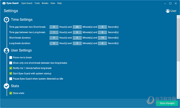Click the Time Settings clock icon

point(6,19)
